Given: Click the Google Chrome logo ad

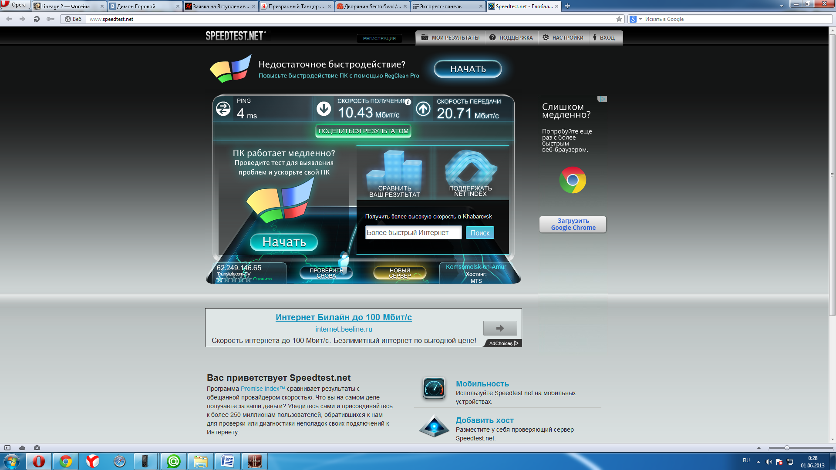Looking at the screenshot, I should pyautogui.click(x=573, y=180).
